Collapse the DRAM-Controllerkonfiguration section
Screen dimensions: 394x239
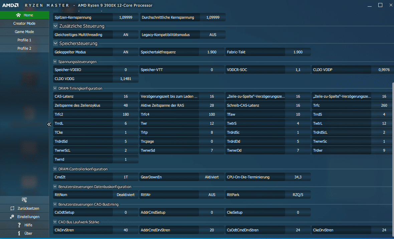[x=55, y=169]
